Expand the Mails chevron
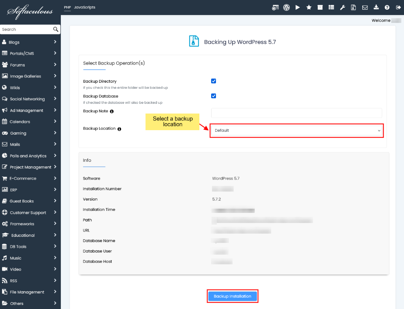 tap(55, 144)
